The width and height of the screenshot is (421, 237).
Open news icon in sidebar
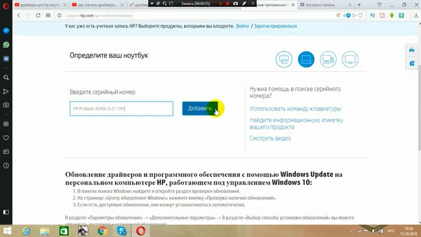click(x=6, y=152)
